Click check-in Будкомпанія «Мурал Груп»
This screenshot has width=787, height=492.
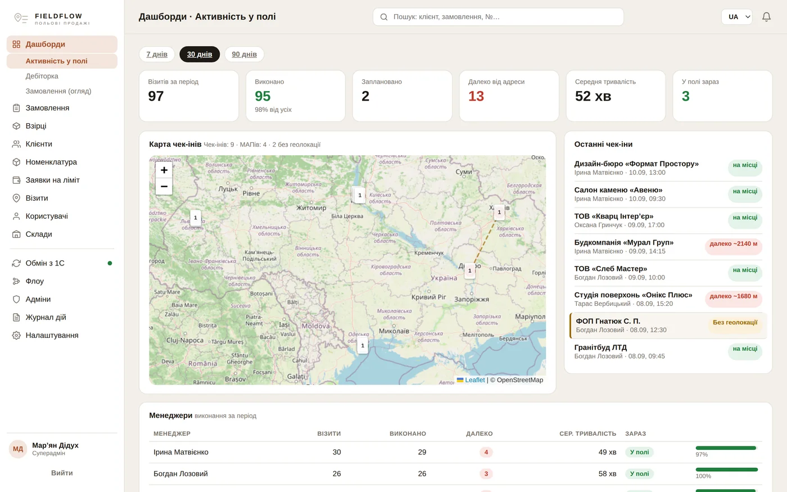pos(668,247)
